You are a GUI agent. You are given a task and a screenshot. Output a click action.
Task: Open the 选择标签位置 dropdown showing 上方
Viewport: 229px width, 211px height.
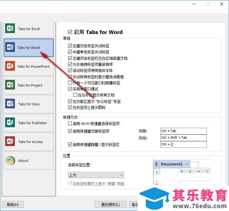[96, 175]
